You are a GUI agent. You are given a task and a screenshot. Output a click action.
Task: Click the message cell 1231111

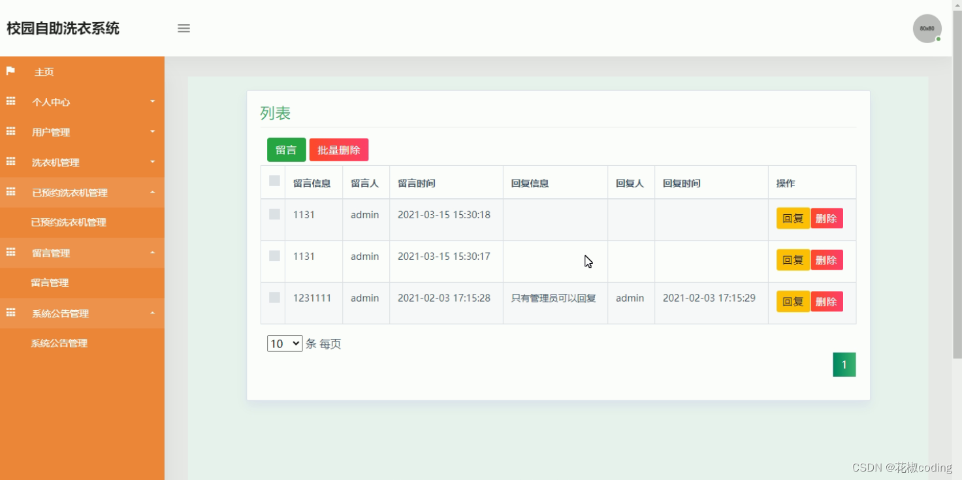(312, 298)
